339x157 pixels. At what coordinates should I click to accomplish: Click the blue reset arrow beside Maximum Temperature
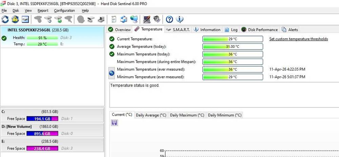tap(112, 73)
